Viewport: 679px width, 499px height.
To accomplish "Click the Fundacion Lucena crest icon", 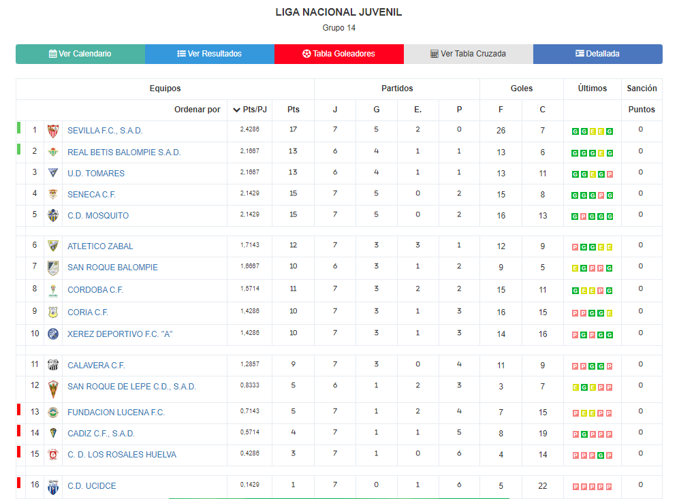I will (53, 412).
